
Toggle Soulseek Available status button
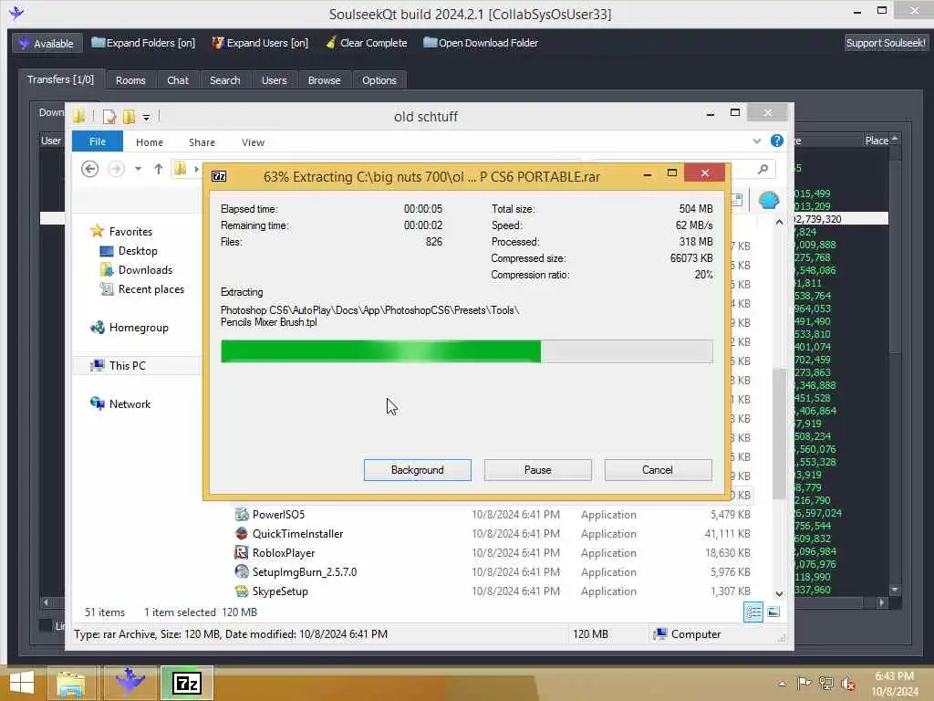pyautogui.click(x=47, y=43)
